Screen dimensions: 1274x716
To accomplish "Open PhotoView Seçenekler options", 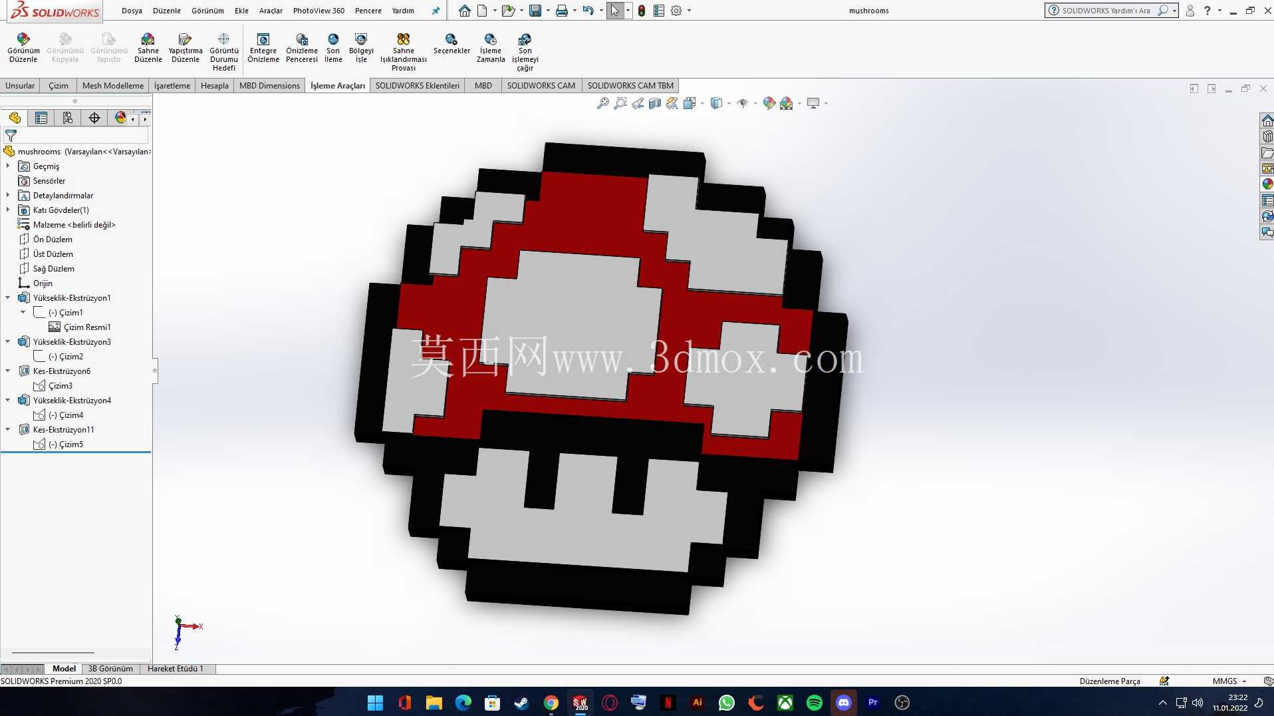I will pyautogui.click(x=451, y=44).
